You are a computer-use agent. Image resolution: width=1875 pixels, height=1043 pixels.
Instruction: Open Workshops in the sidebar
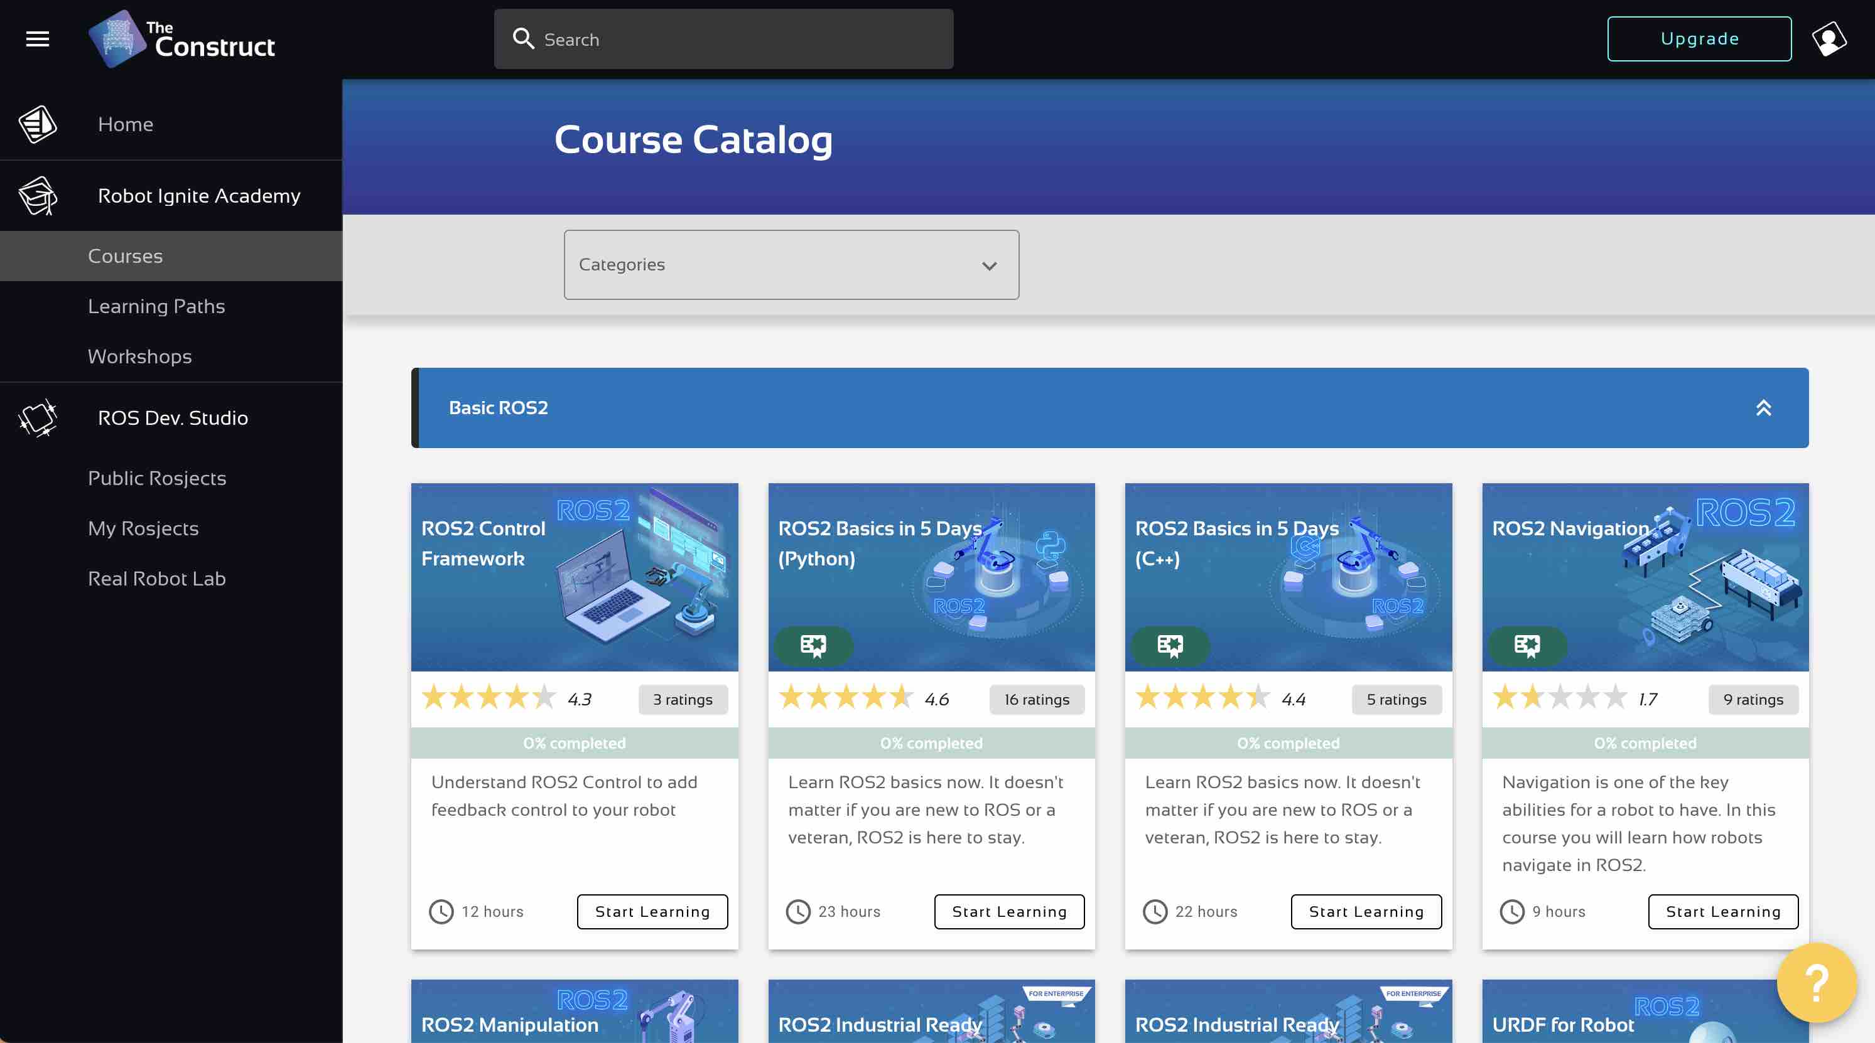[x=171, y=356]
